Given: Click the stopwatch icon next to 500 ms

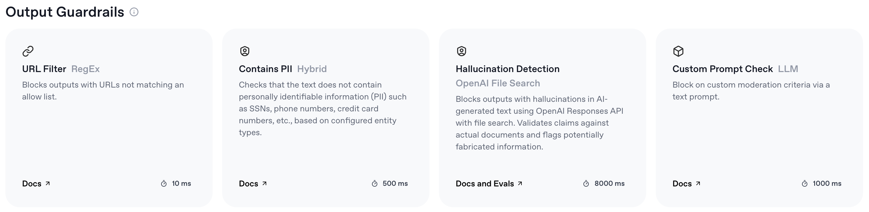Looking at the screenshot, I should (374, 184).
